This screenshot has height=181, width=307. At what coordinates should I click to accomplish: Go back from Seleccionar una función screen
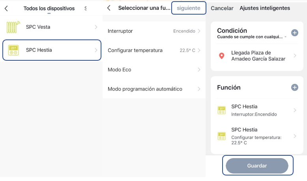pos(109,8)
